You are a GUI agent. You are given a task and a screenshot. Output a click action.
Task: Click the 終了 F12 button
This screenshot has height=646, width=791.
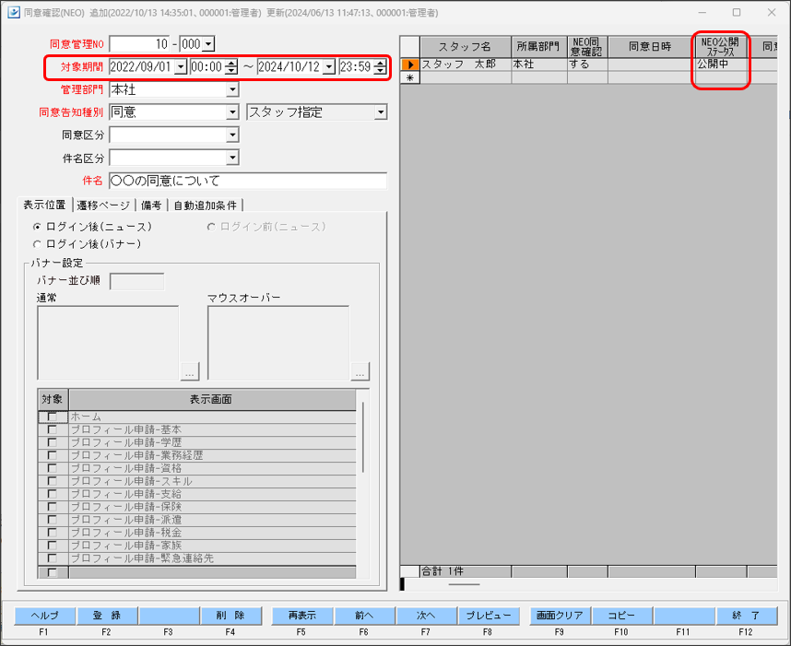(746, 616)
